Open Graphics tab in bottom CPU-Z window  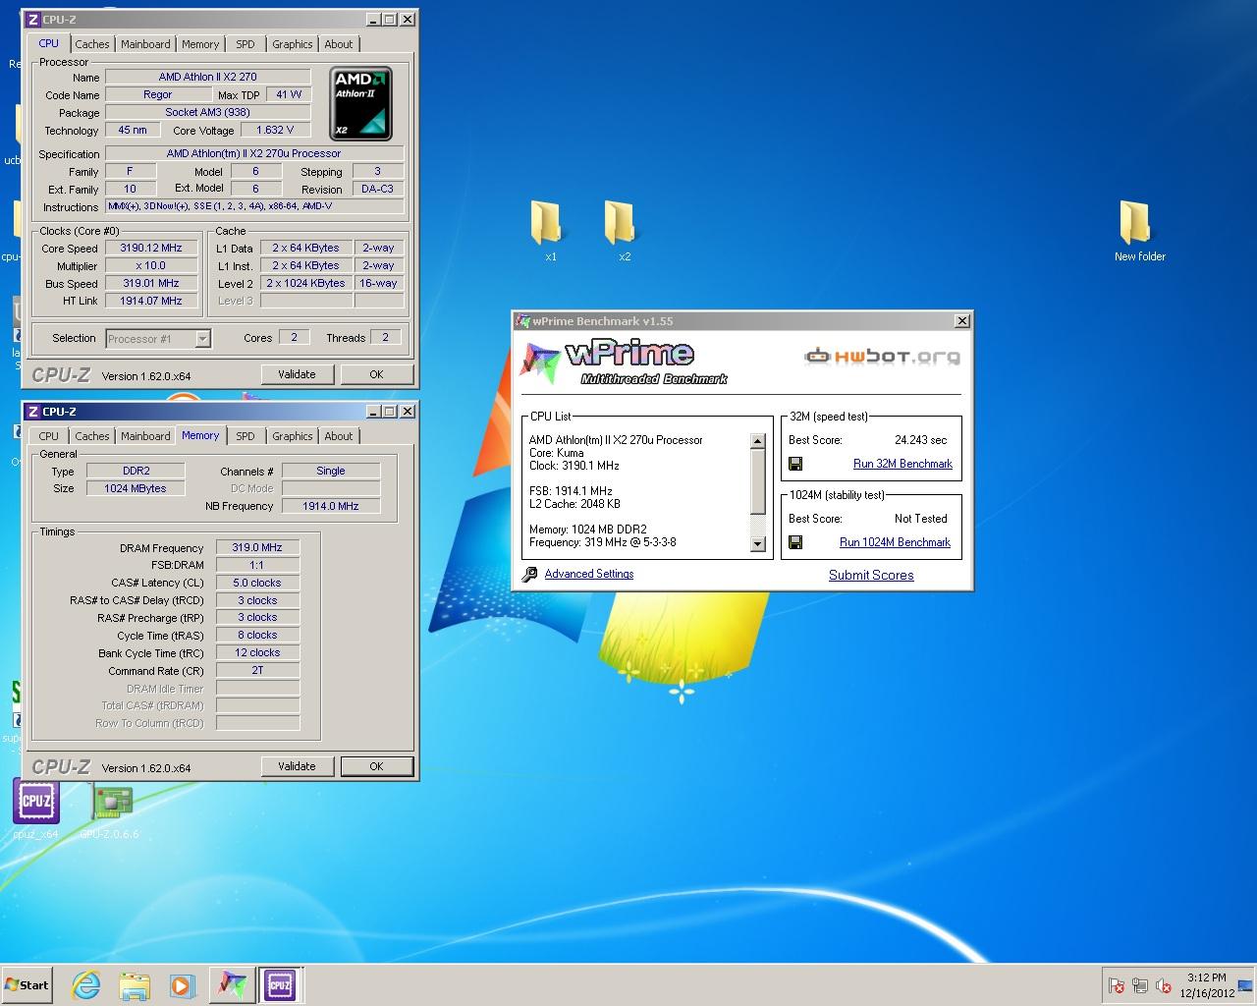pyautogui.click(x=293, y=436)
